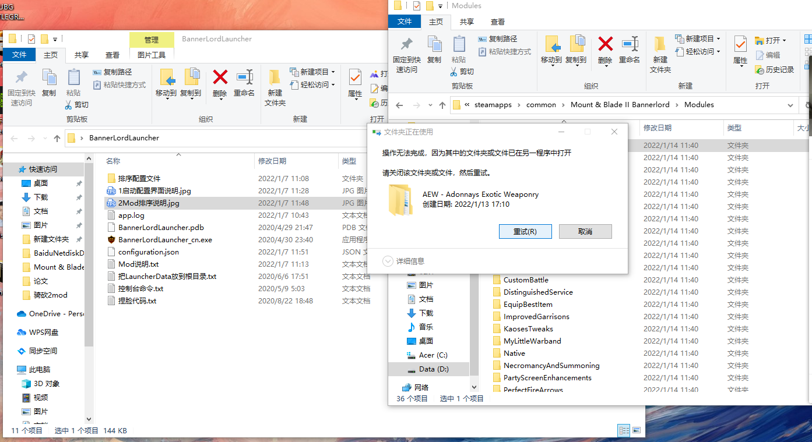
Task: Click 网络 in Modules window sidebar
Action: (421, 387)
